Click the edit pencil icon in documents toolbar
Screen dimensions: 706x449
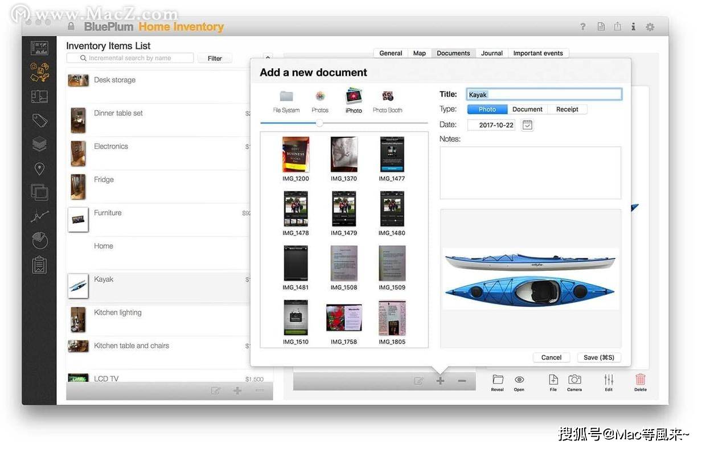(418, 381)
